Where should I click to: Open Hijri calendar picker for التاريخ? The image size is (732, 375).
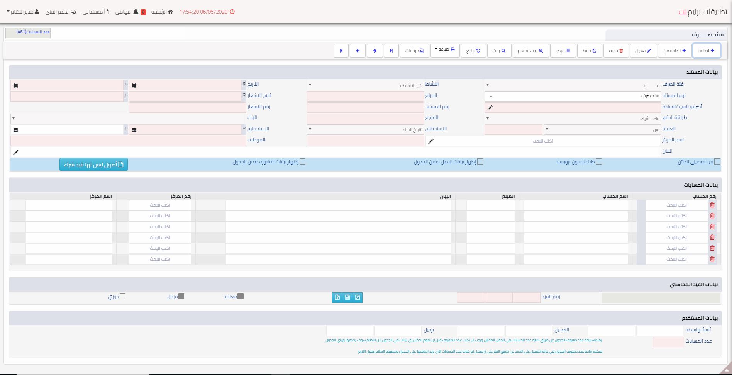click(x=134, y=86)
